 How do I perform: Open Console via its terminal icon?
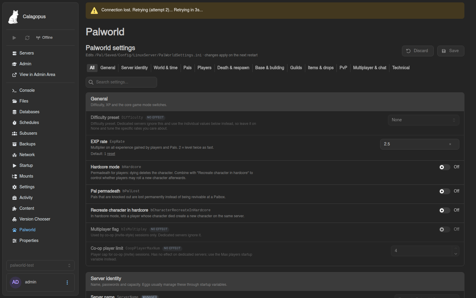[x=14, y=90]
